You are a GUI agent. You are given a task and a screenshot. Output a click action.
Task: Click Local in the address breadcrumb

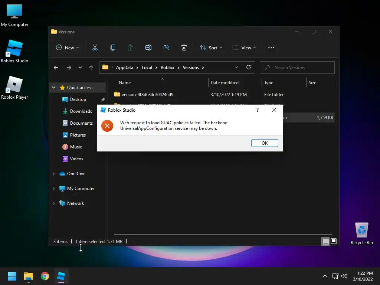pos(147,68)
